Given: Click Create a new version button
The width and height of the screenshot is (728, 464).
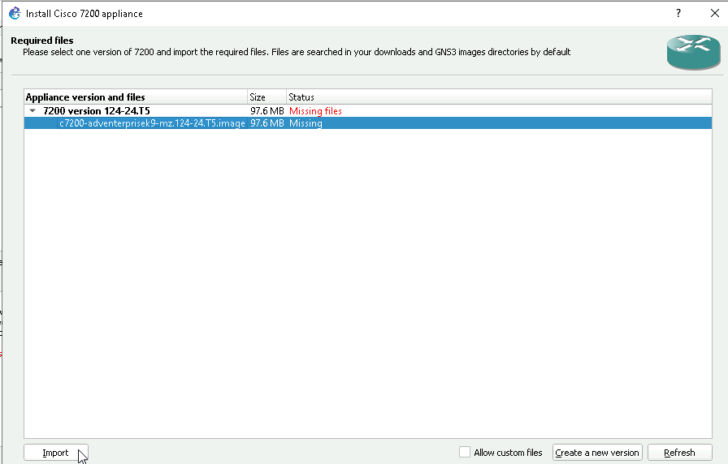Looking at the screenshot, I should (x=597, y=453).
